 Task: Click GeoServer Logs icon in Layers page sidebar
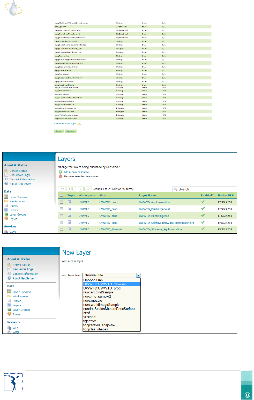click(x=6, y=175)
